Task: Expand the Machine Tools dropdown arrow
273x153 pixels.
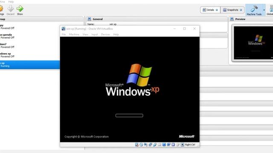Action: [x=264, y=10]
